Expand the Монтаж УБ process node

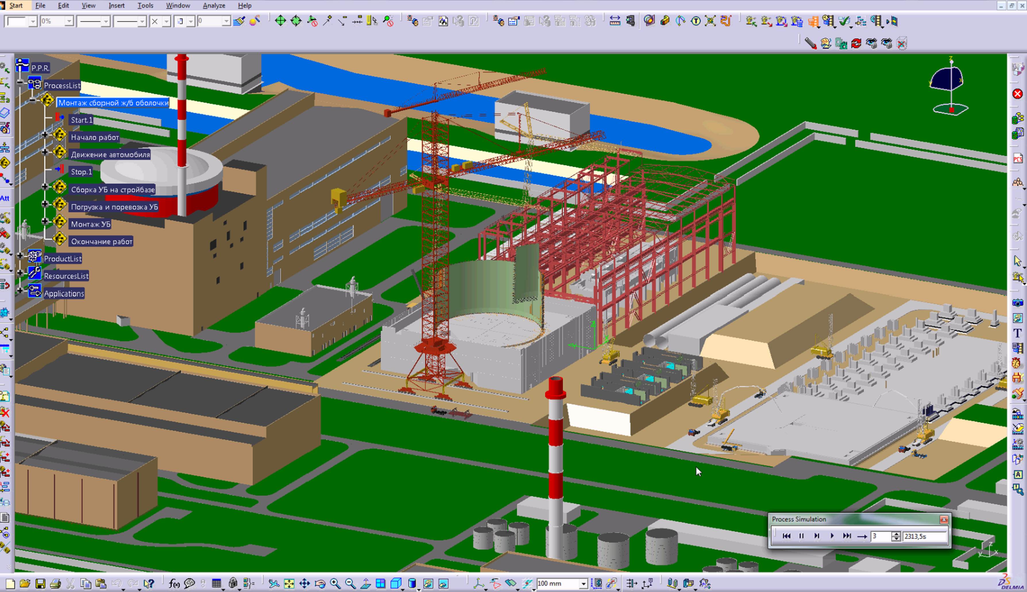pyautogui.click(x=45, y=221)
